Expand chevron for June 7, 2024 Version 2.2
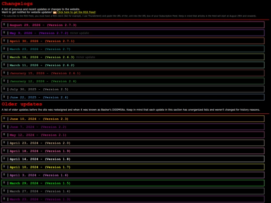Screen dimensions: 271x203 click(x=4, y=126)
